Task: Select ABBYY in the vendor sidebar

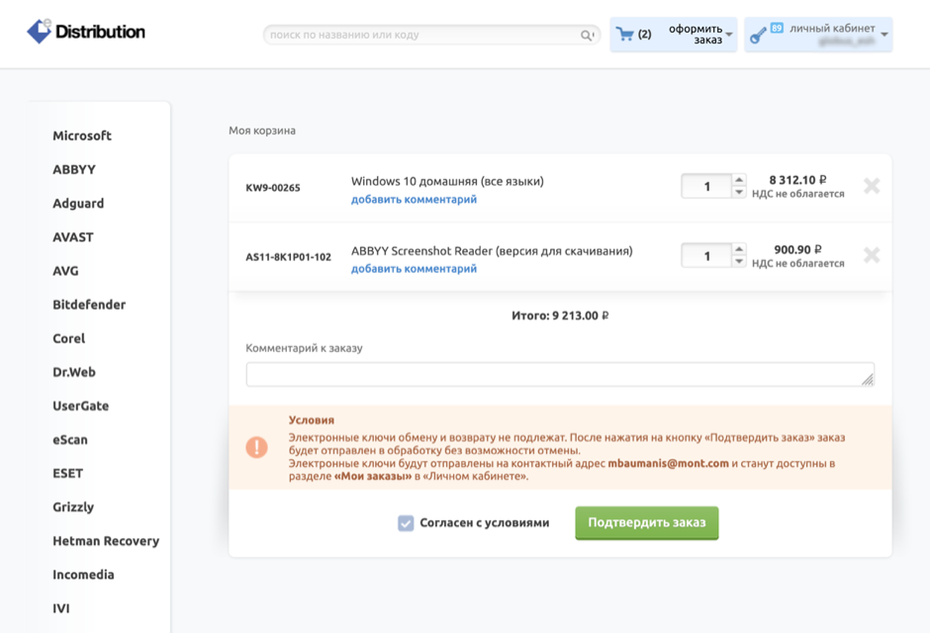Action: click(74, 169)
